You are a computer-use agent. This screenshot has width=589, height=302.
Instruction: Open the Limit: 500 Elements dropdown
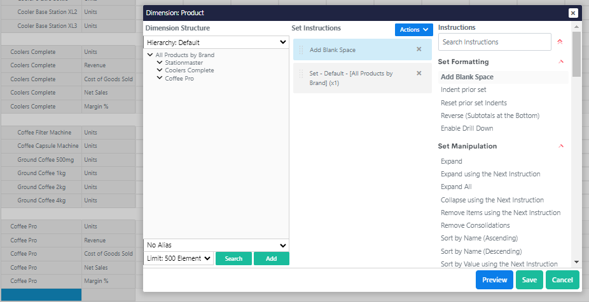[x=178, y=258]
